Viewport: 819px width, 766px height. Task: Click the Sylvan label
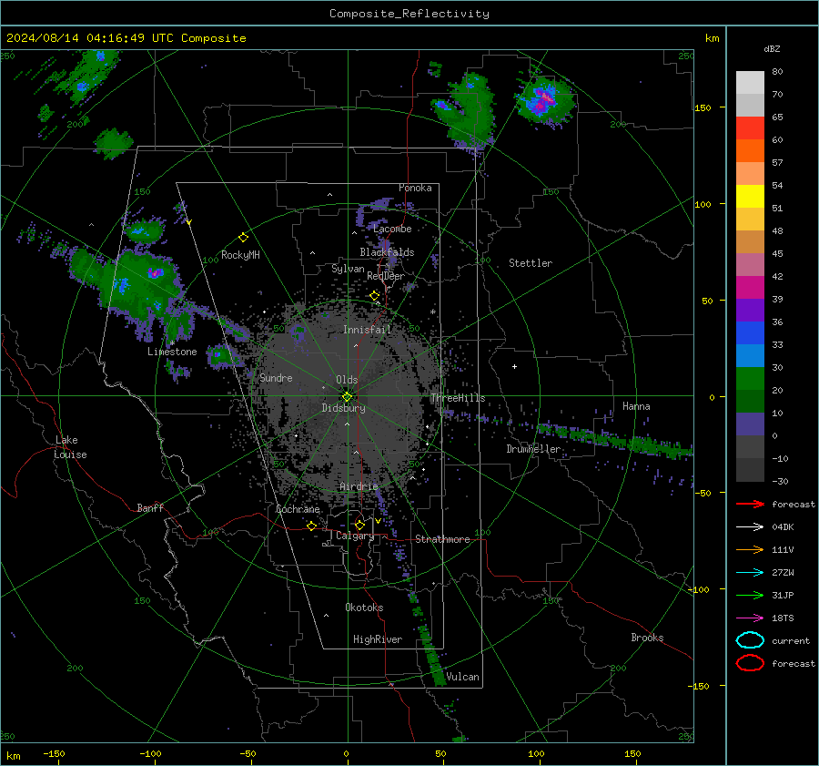click(348, 269)
